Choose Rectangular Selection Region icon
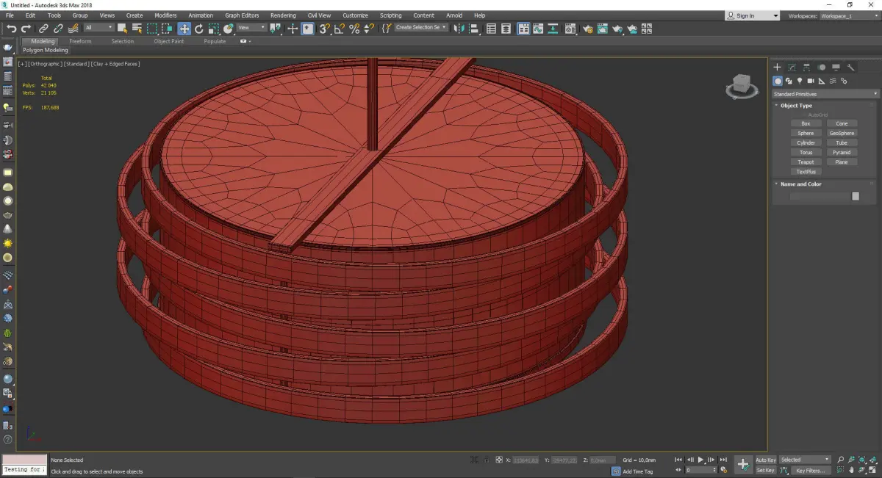This screenshot has width=882, height=478. (152, 29)
